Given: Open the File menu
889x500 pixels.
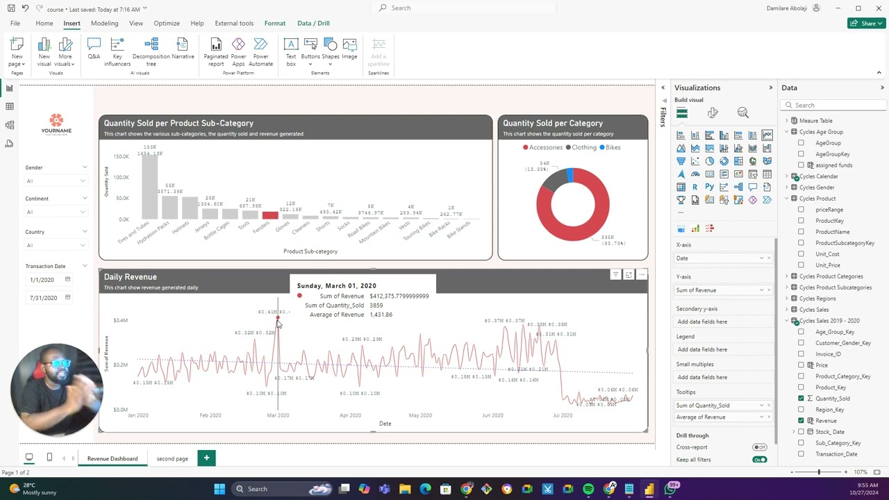Looking at the screenshot, I should coord(15,23).
